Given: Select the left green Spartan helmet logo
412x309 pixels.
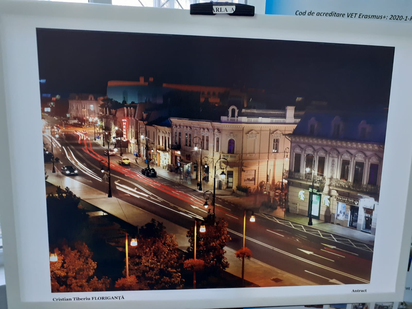Looking at the screenshot, I should point(301,195).
